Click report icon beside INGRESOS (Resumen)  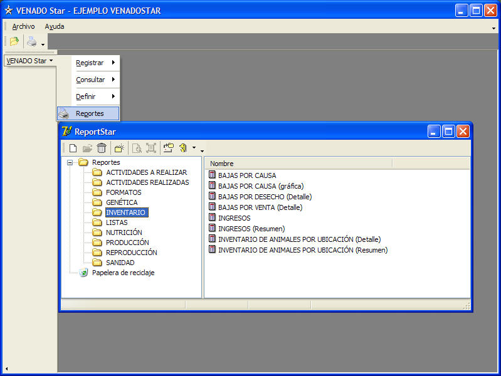[x=212, y=227]
